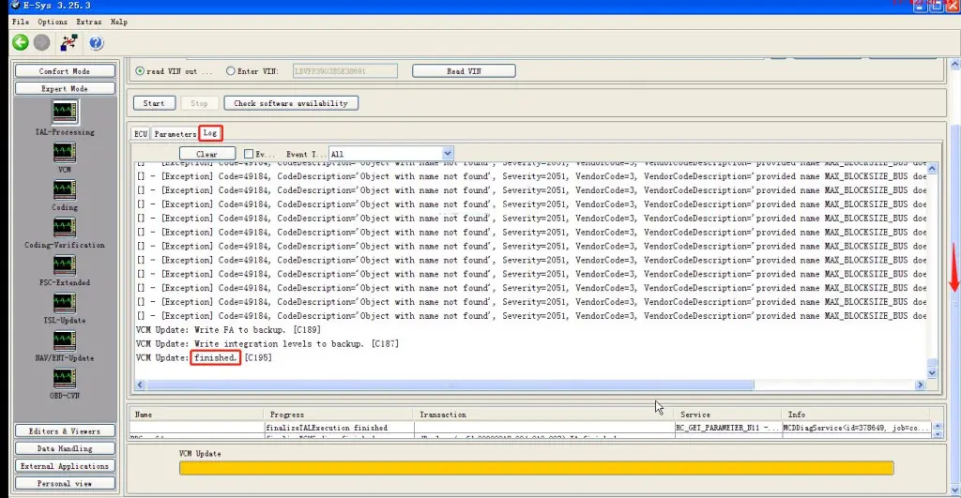
Task: Open the VCM module icon
Action: pos(65,153)
